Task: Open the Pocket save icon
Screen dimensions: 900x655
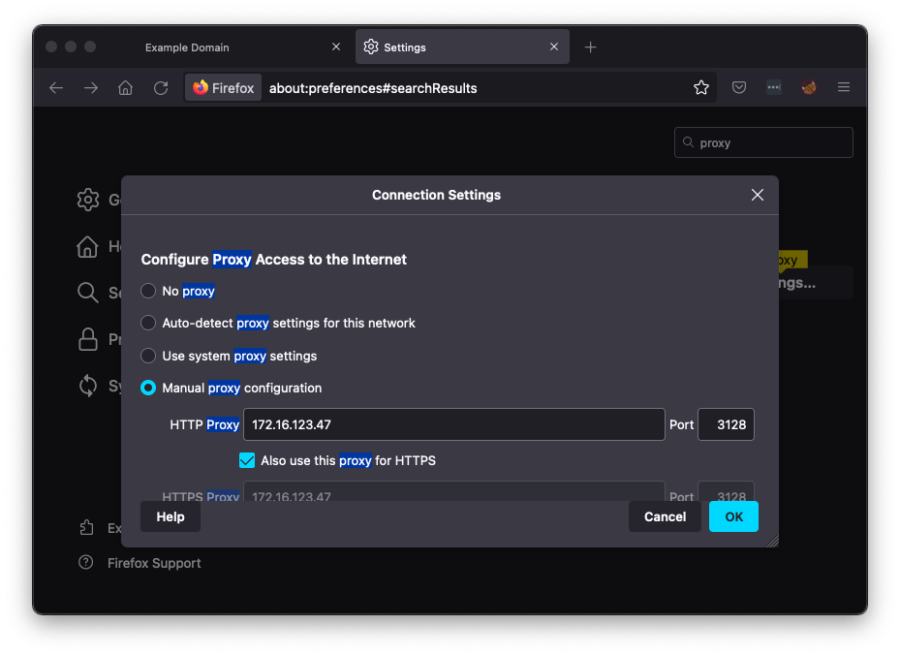Action: tap(739, 87)
